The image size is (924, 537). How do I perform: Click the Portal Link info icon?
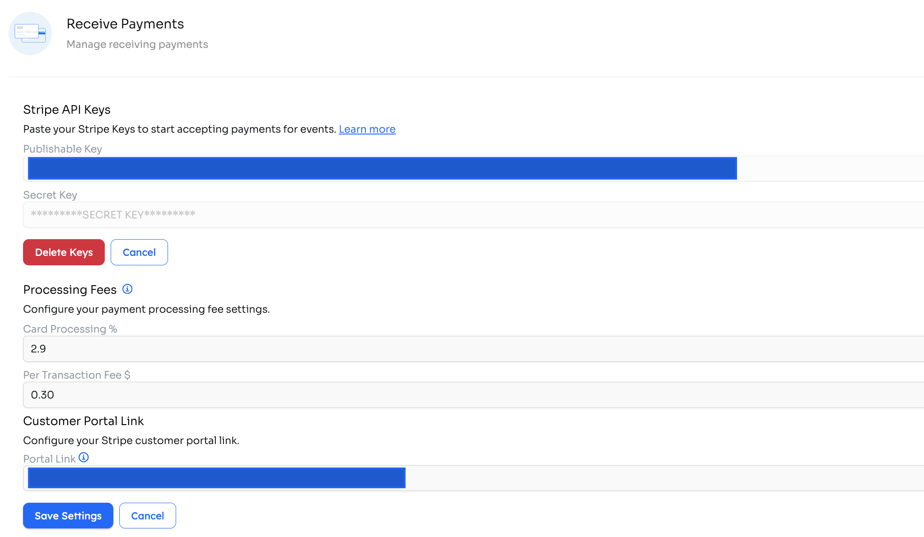coord(84,457)
